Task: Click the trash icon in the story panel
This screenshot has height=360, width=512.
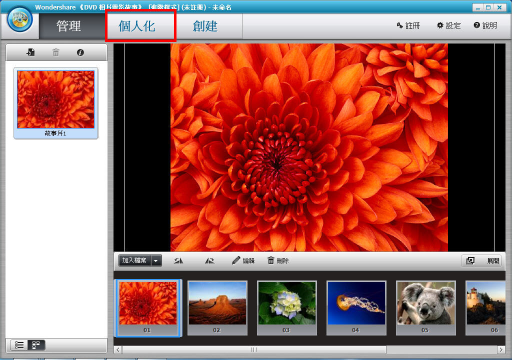Action: [56, 52]
